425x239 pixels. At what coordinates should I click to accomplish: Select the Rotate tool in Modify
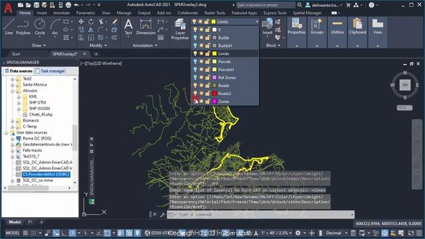91,22
